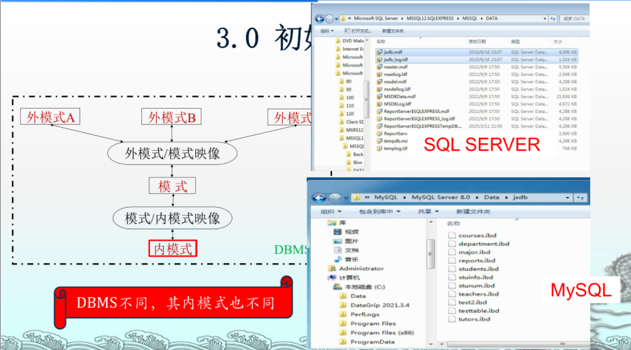Image resolution: width=631 pixels, height=350 pixels.
Task: Open the 文档 library icon
Action: pos(337,250)
